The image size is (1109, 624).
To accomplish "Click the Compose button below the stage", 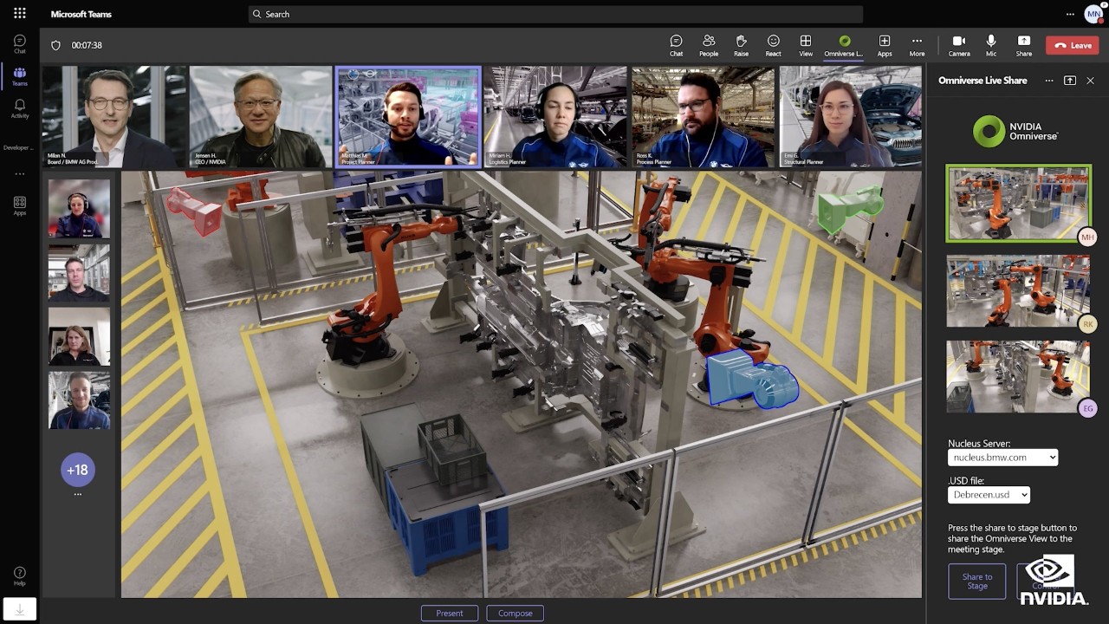I will point(515,613).
